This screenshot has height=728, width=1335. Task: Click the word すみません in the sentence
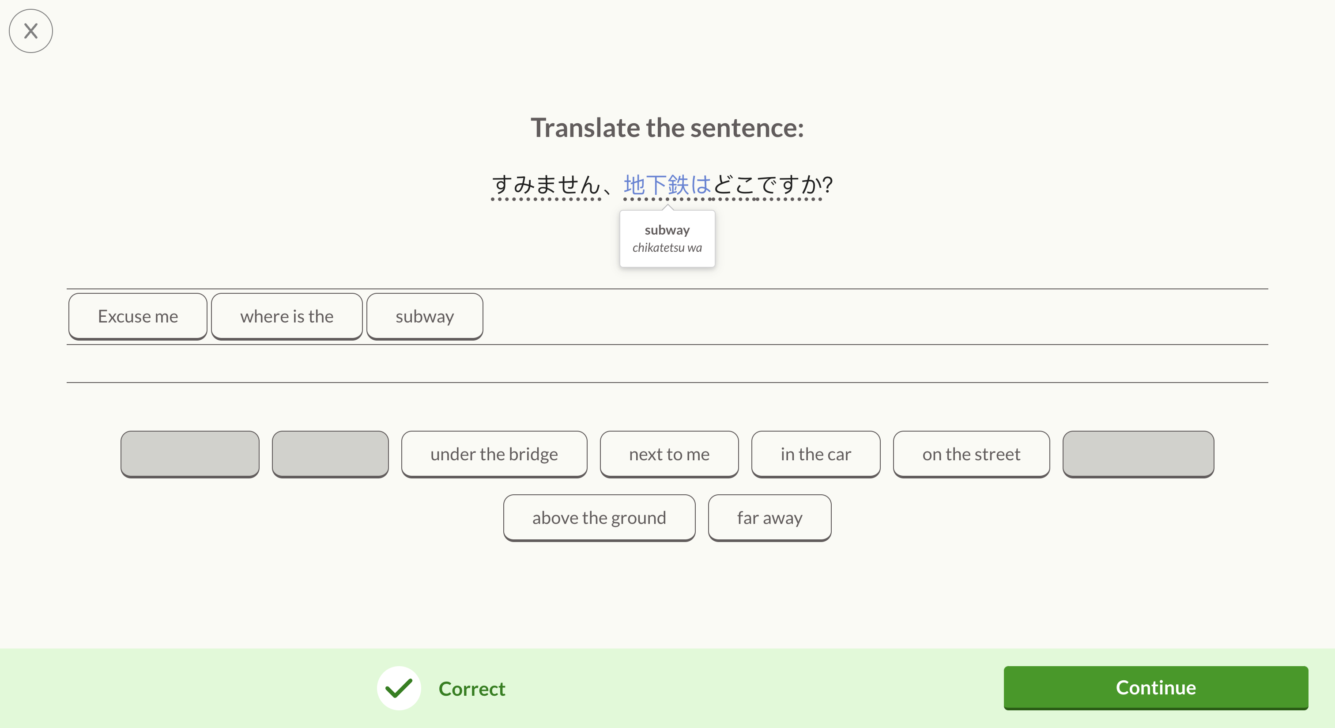point(546,185)
